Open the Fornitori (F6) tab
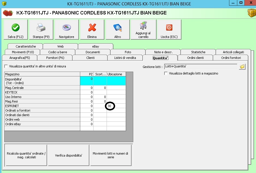This screenshot has width=256, height=173. 55,58
